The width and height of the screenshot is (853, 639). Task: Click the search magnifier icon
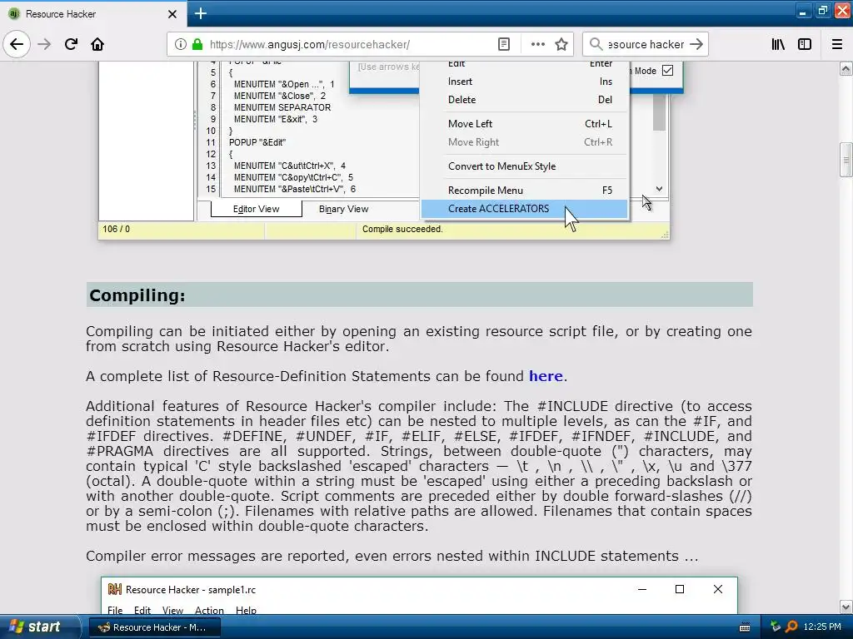click(x=596, y=44)
